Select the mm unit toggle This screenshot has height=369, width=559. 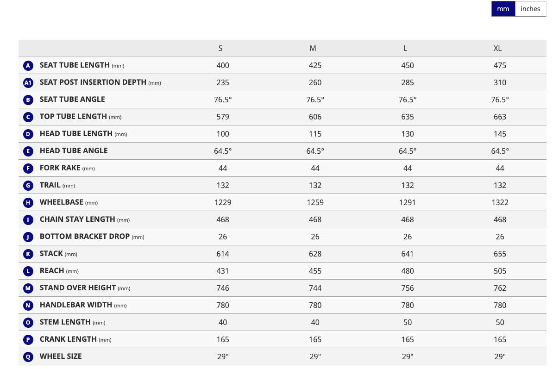(503, 9)
